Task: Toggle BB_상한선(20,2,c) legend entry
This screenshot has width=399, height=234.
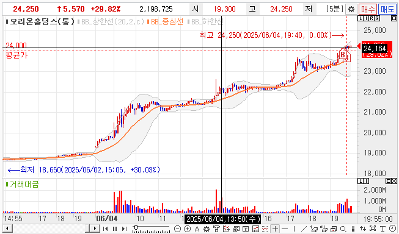Action: 111,22
